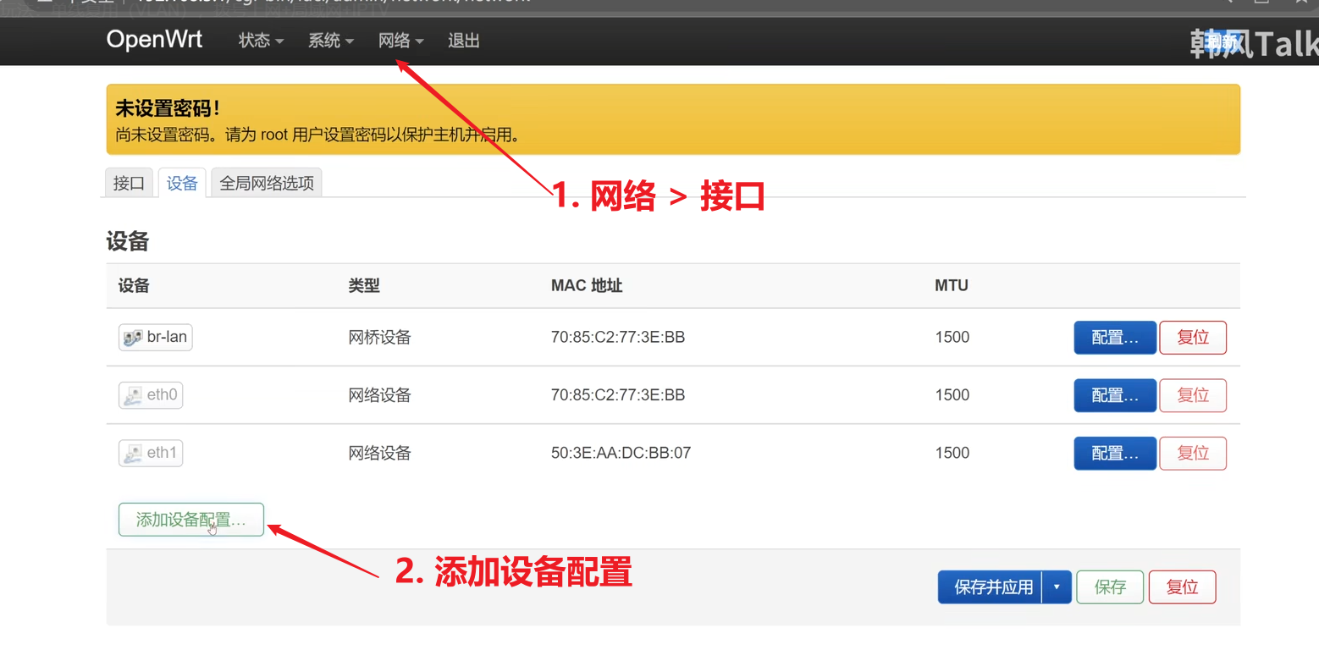Configure the eth1 device
Image resolution: width=1319 pixels, height=672 pixels.
[1115, 454]
